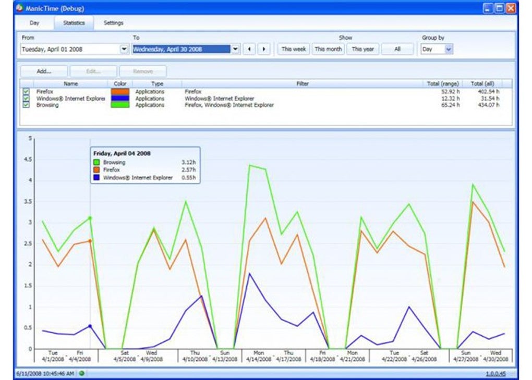Select the Statistics tab
This screenshot has width=532, height=380.
(x=74, y=23)
